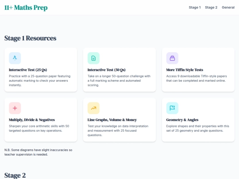239x179 pixels.
Task: Click the purple icon on More Tiffin Style Tests
Action: (172, 58)
